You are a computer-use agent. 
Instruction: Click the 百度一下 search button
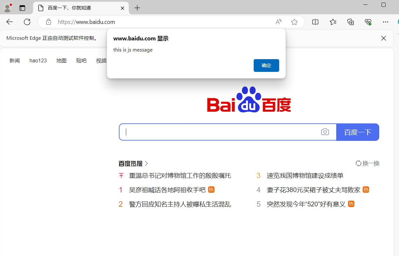click(x=358, y=132)
